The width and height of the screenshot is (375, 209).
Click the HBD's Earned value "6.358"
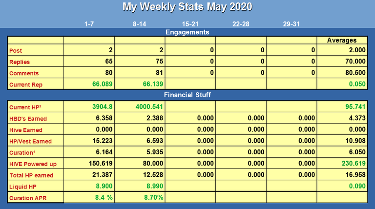(x=104, y=118)
